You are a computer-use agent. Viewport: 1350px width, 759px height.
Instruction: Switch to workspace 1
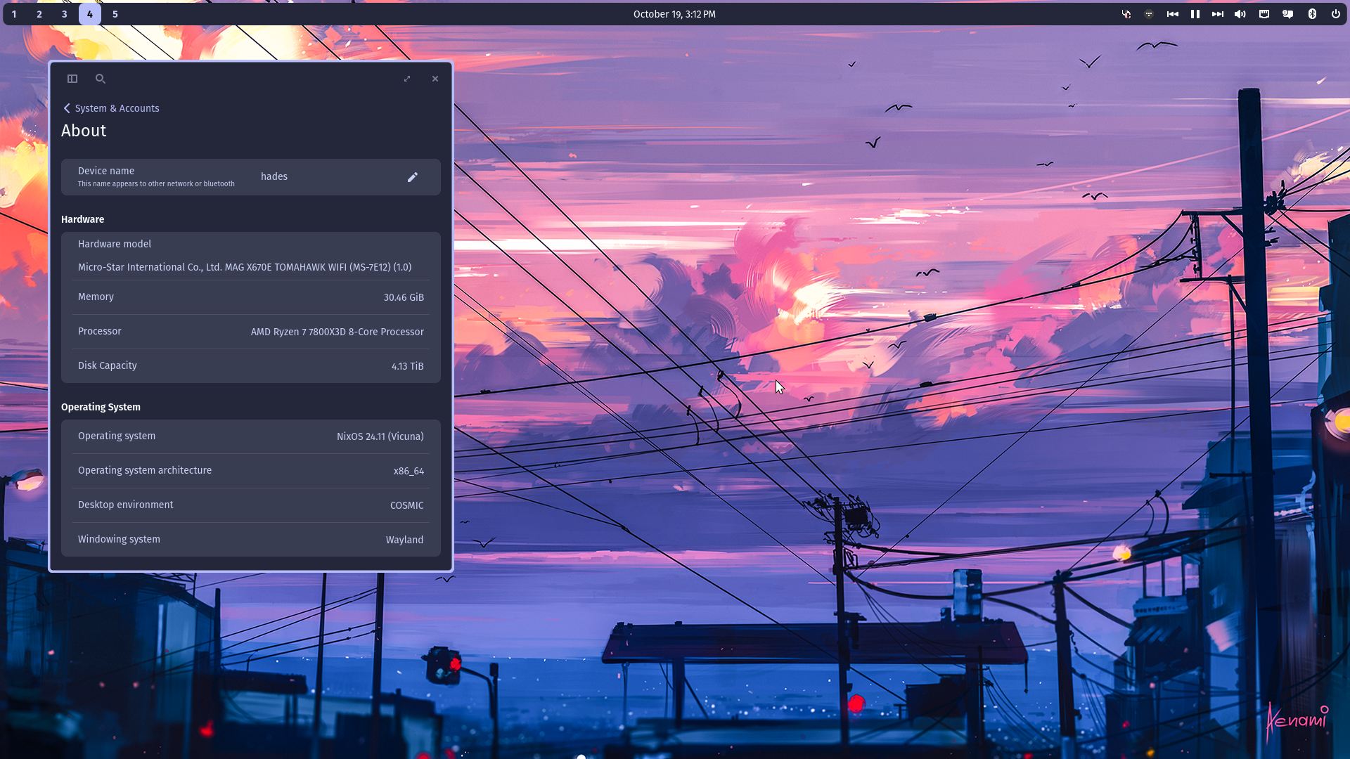[14, 14]
